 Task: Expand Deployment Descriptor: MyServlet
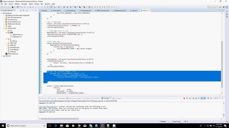[x=4, y=15]
